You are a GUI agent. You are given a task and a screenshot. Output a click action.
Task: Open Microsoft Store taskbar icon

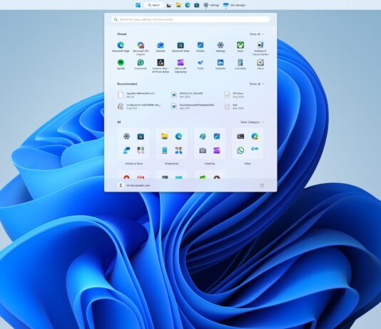point(197,5)
